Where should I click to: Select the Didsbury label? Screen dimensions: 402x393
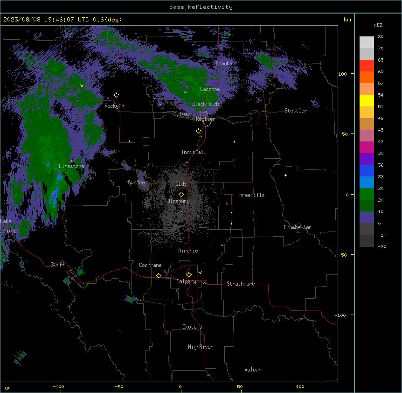point(179,201)
